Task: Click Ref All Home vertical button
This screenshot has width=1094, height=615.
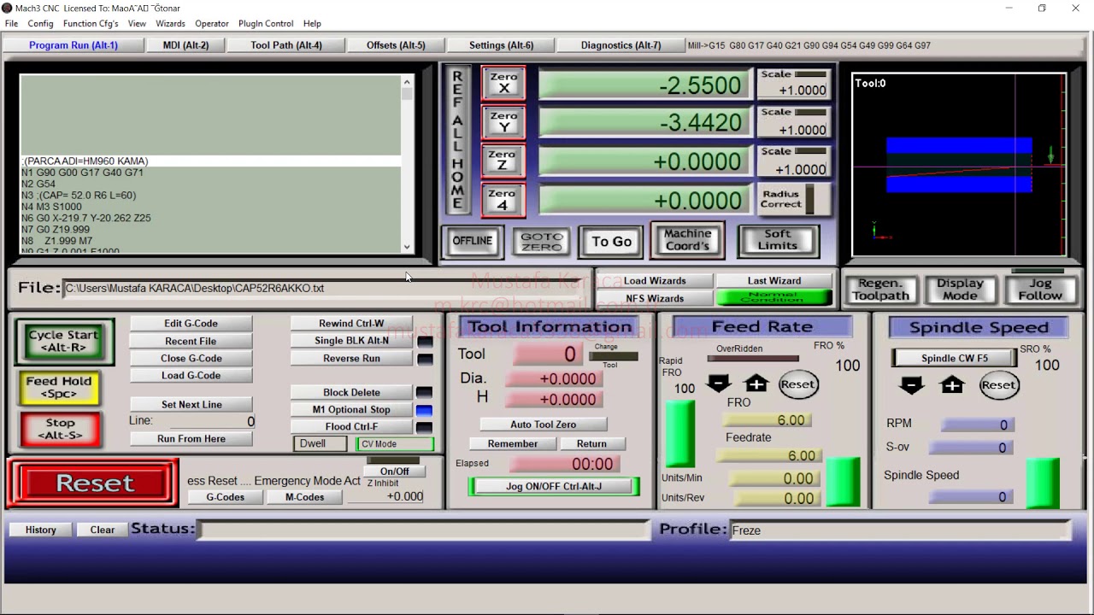Action: pos(457,141)
